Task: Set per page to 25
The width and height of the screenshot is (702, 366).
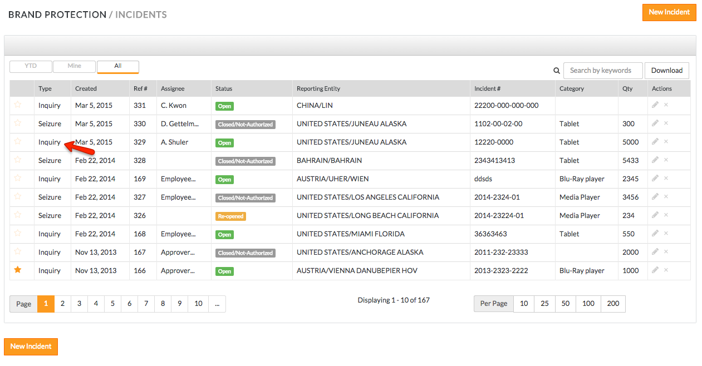Action: [x=544, y=304]
